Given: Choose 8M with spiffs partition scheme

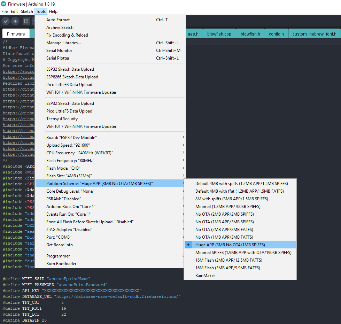Looking at the screenshot, I should coord(240,199).
